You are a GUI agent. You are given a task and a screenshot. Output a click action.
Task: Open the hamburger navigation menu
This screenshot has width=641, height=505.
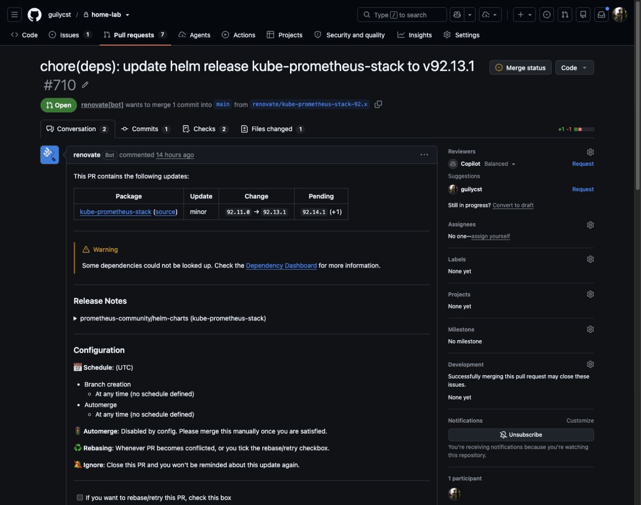tap(15, 15)
